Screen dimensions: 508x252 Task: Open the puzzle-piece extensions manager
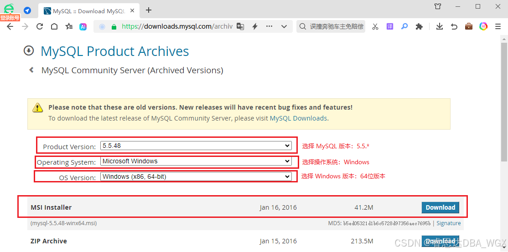point(419,26)
